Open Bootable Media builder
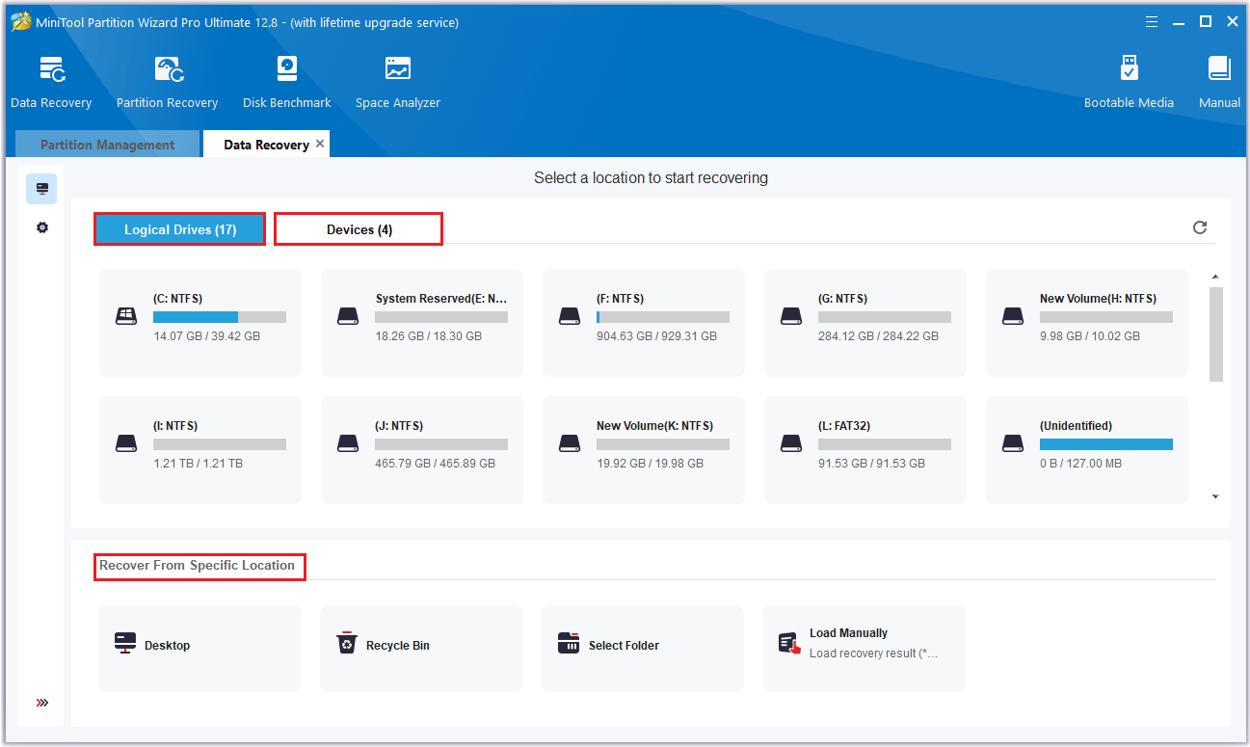 tap(1130, 69)
